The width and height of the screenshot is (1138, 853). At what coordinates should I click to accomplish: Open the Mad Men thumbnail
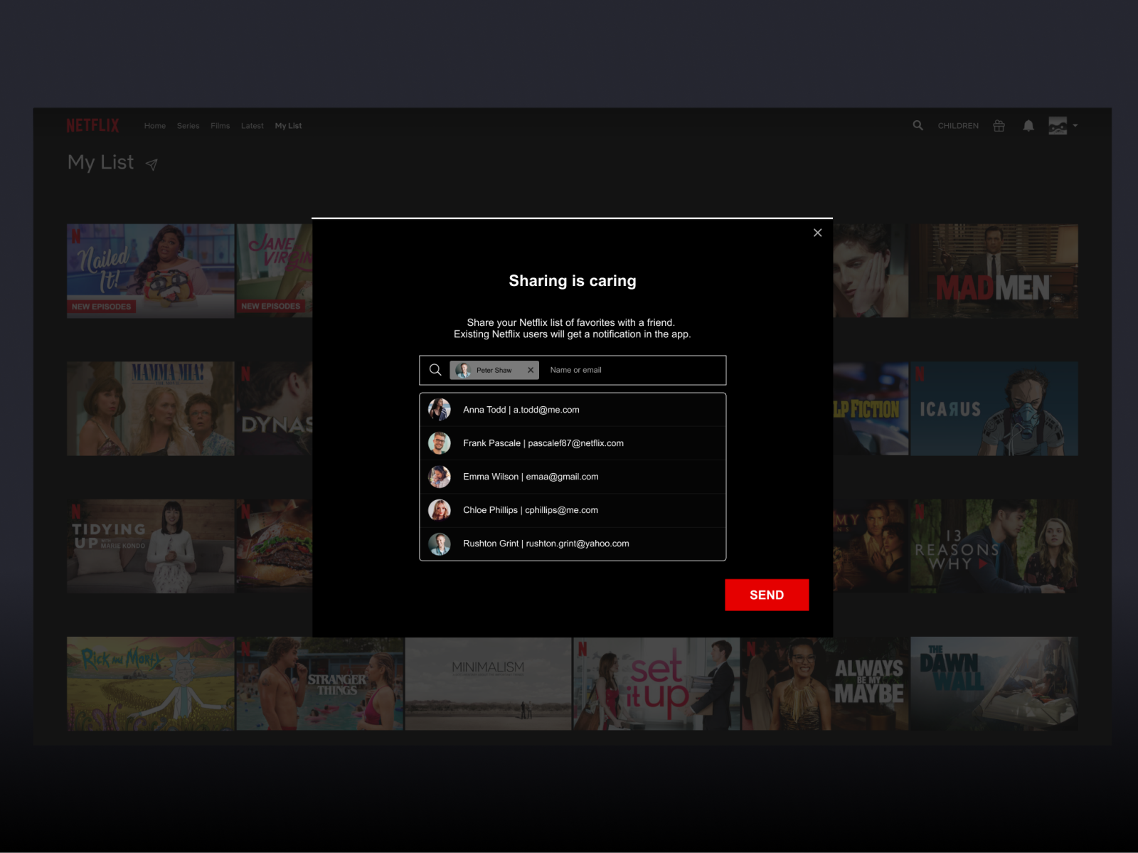pos(994,271)
